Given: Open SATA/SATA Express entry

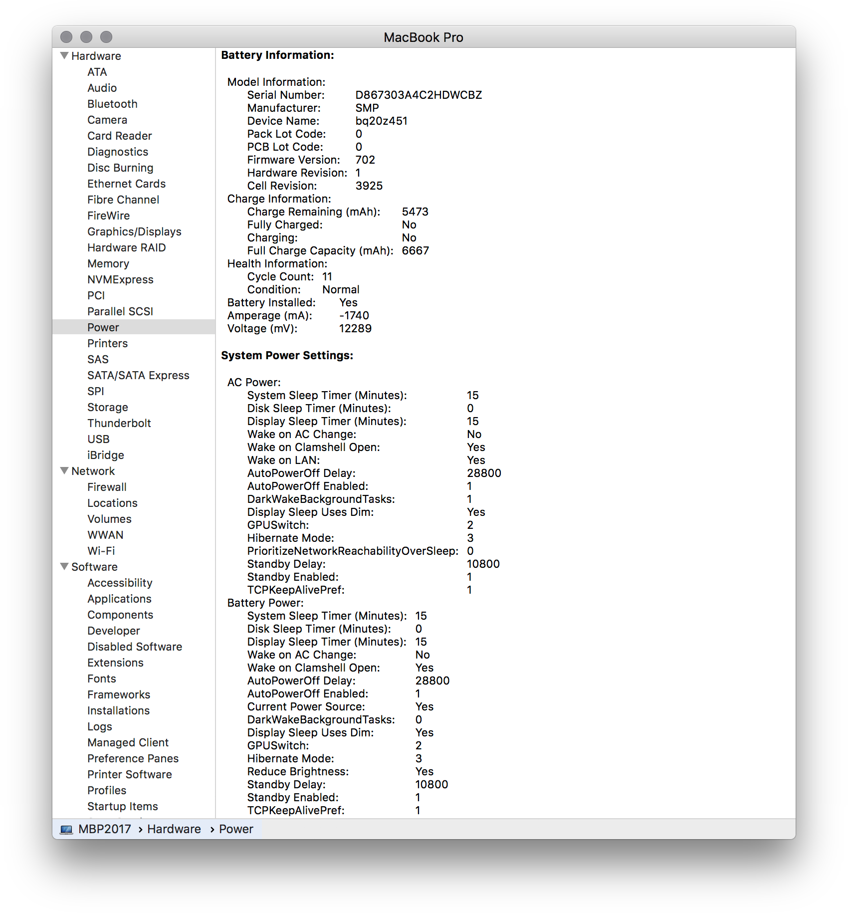Looking at the screenshot, I should 138,375.
